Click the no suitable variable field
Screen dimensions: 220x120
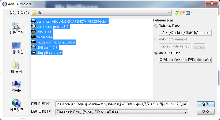click(x=175, y=46)
